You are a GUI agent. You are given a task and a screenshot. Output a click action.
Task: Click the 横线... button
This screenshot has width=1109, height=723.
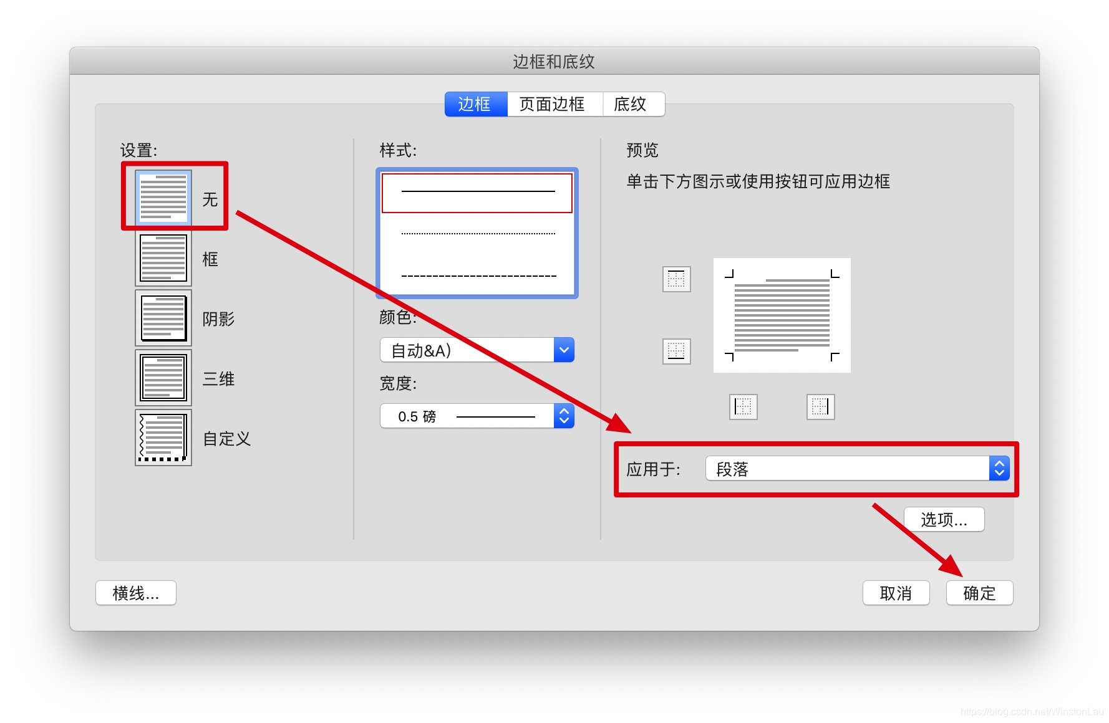tap(136, 593)
